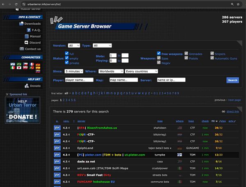Open the Worldwide region dropdown
This screenshot has height=187, width=246.
click(x=111, y=71)
